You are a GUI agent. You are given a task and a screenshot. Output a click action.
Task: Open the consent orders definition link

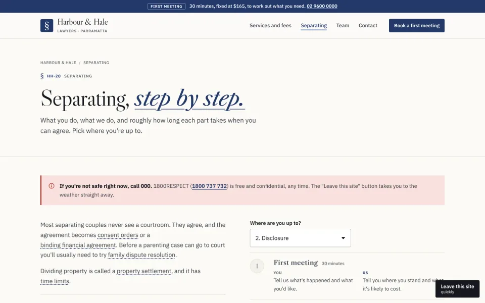pyautogui.click(x=118, y=235)
